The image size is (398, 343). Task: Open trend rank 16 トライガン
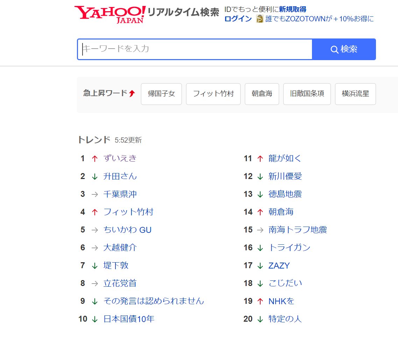(x=289, y=248)
